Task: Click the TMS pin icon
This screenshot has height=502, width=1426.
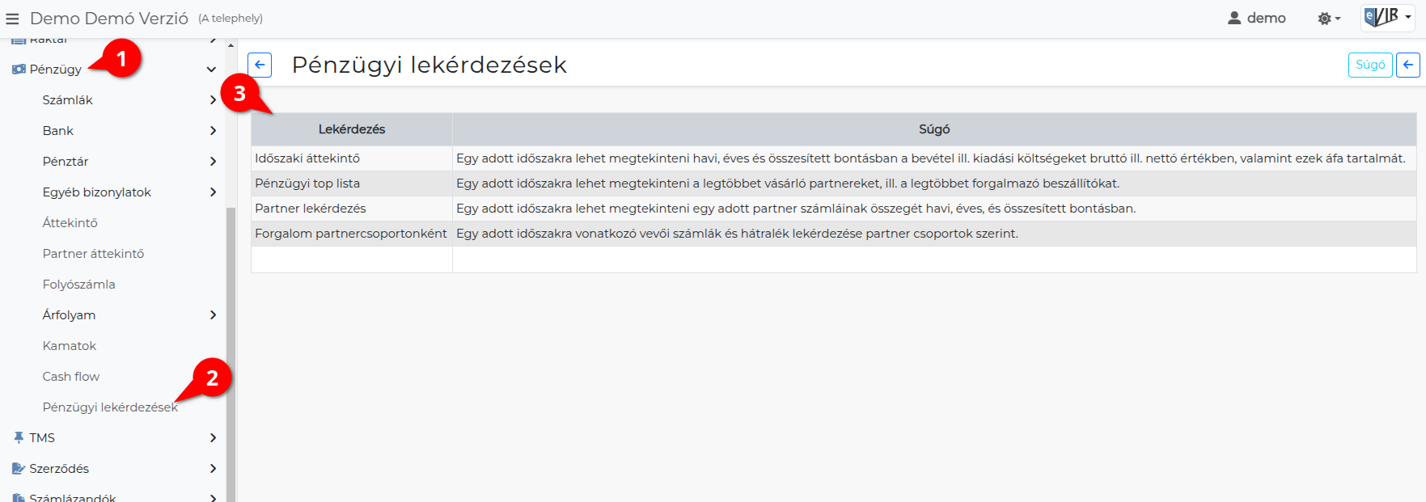Action: (19, 438)
